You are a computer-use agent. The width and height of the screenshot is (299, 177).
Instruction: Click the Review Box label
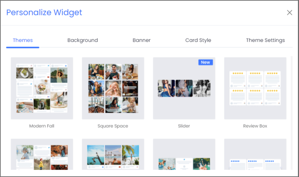pyautogui.click(x=255, y=126)
